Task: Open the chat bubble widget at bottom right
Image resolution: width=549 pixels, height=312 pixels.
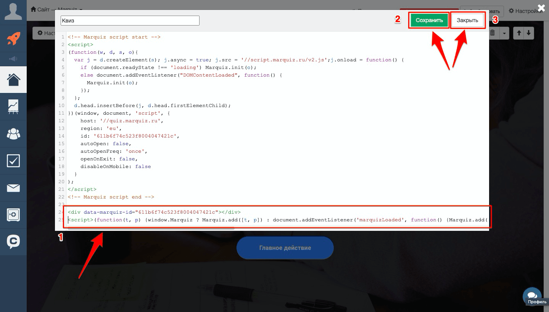Action: 532,296
